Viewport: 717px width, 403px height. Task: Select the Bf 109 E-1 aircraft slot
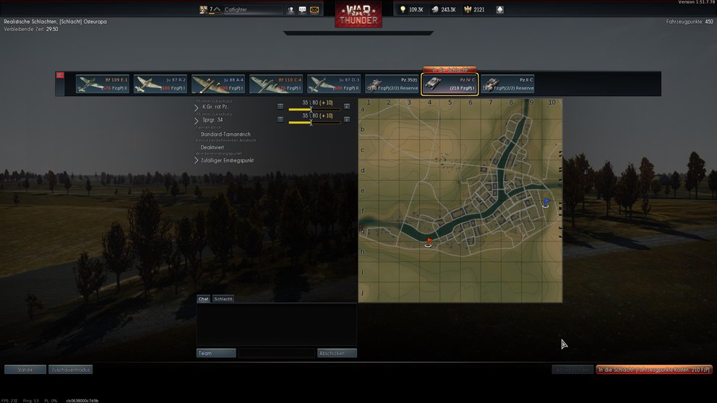(x=103, y=84)
